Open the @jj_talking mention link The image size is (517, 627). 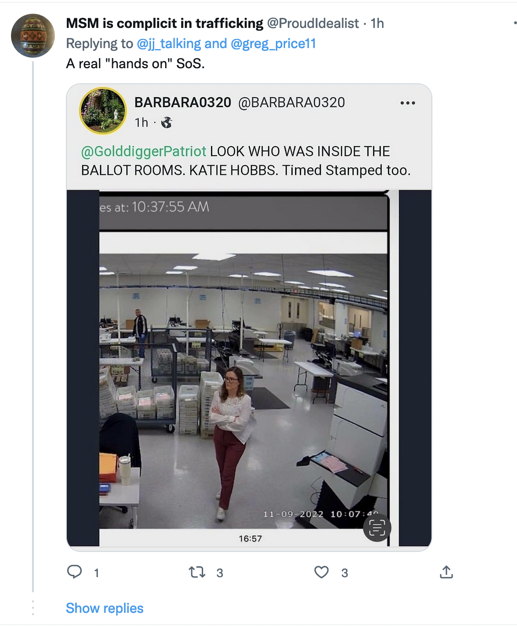(169, 43)
